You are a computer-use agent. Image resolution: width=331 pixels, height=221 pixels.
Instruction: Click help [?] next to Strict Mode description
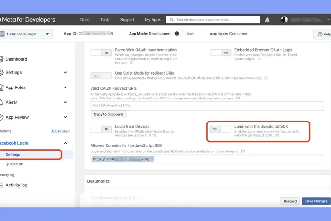[266, 78]
